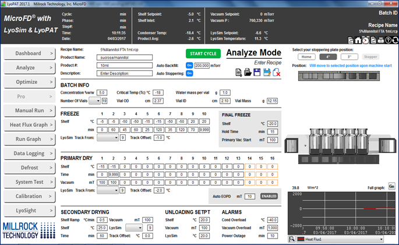The image size is (399, 245).
Task: Click the save-as floppy with pencil icon
Action: click(267, 72)
